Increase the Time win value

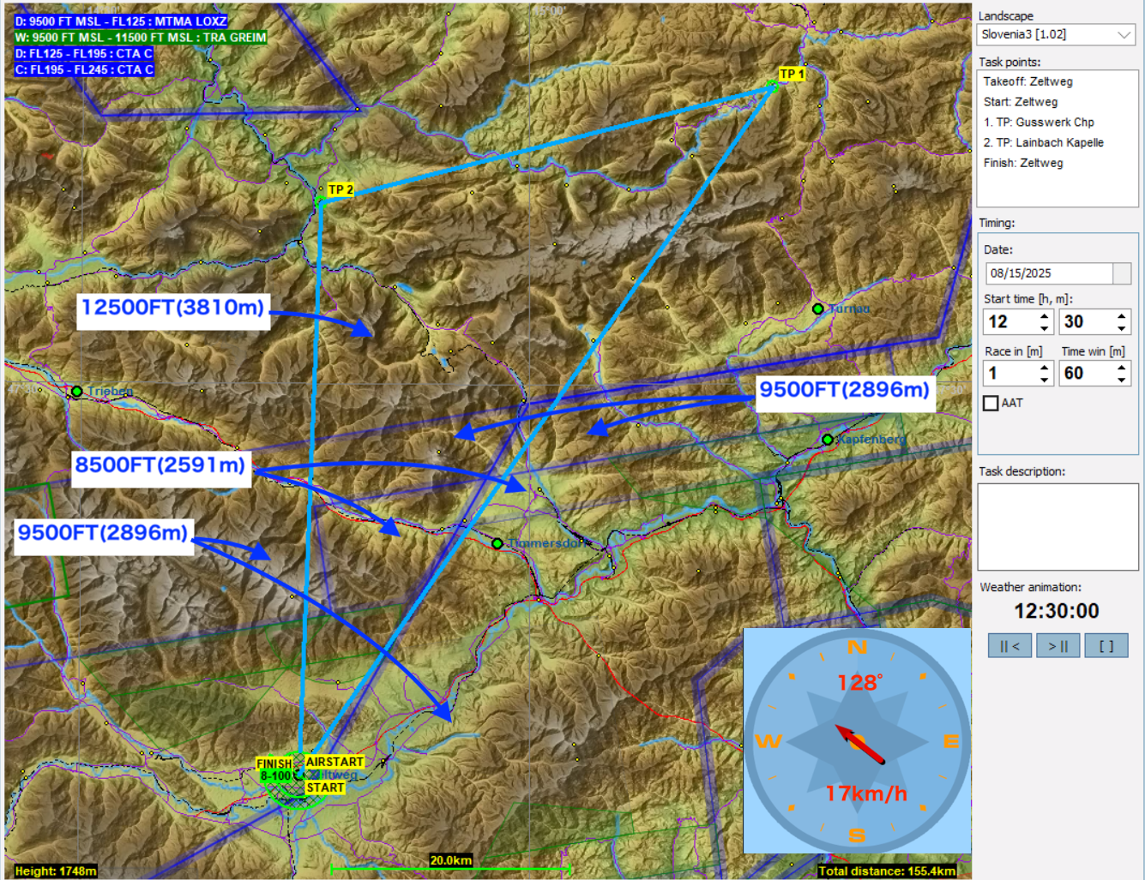pos(1121,368)
